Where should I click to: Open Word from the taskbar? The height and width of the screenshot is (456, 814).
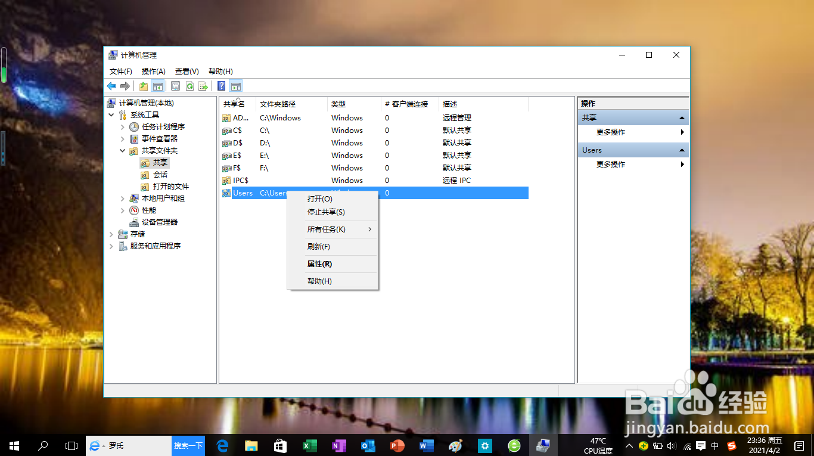click(426, 445)
